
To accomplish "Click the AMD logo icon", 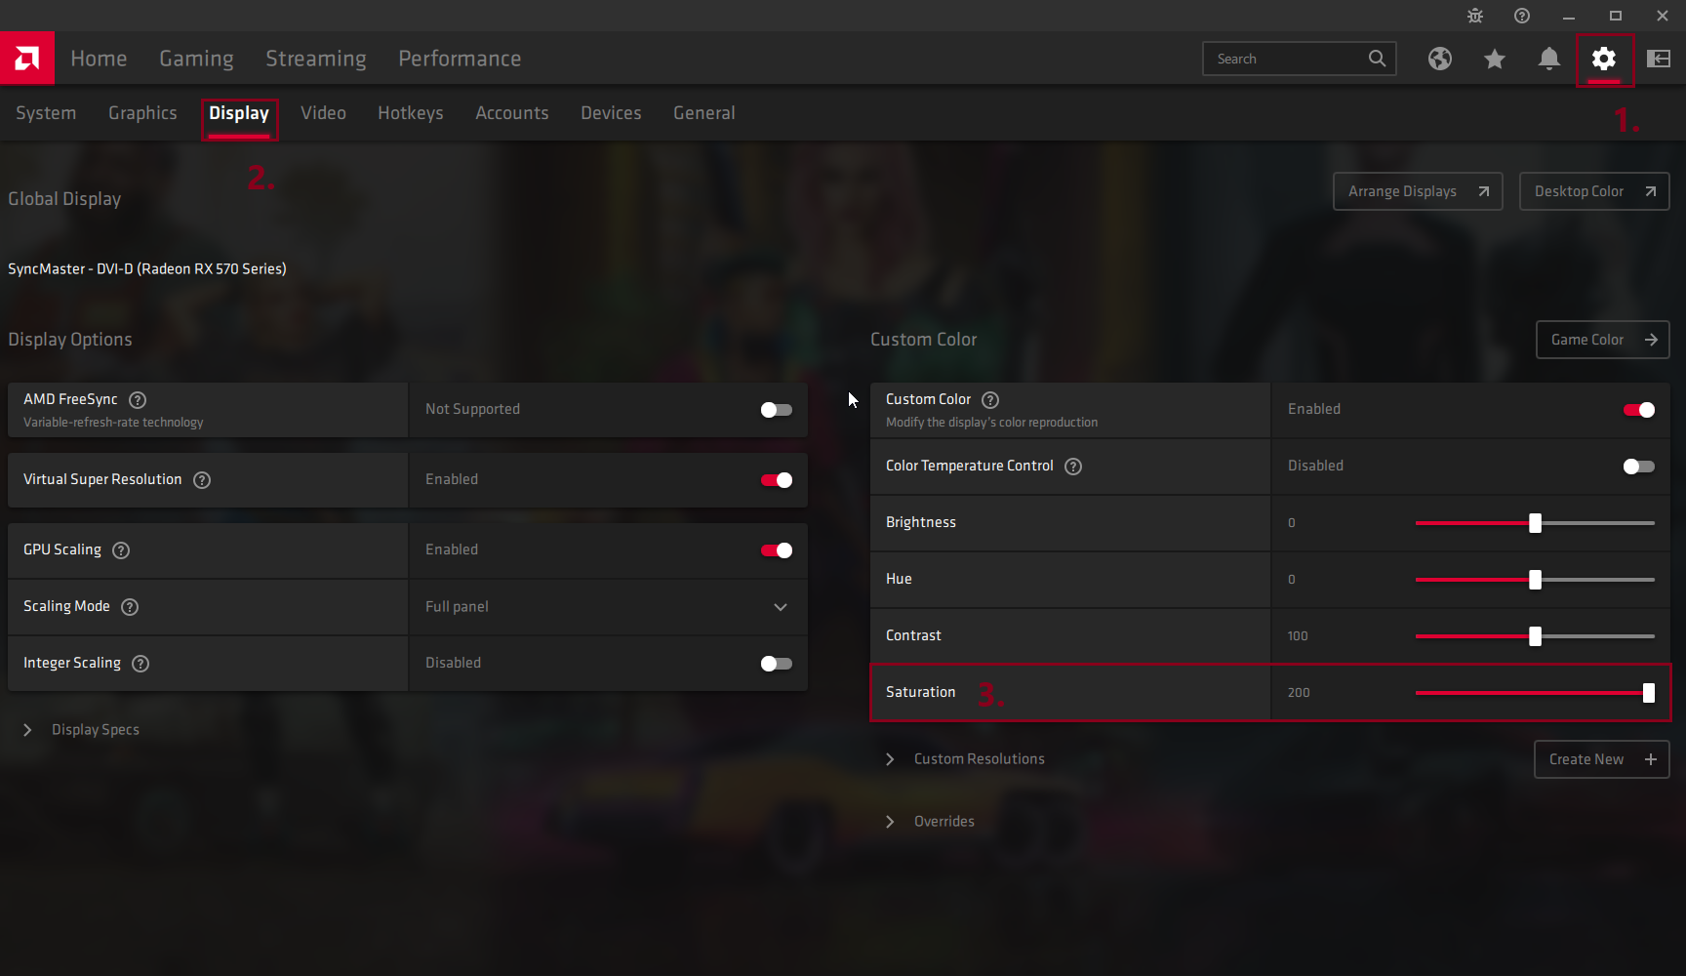I will click(x=27, y=59).
